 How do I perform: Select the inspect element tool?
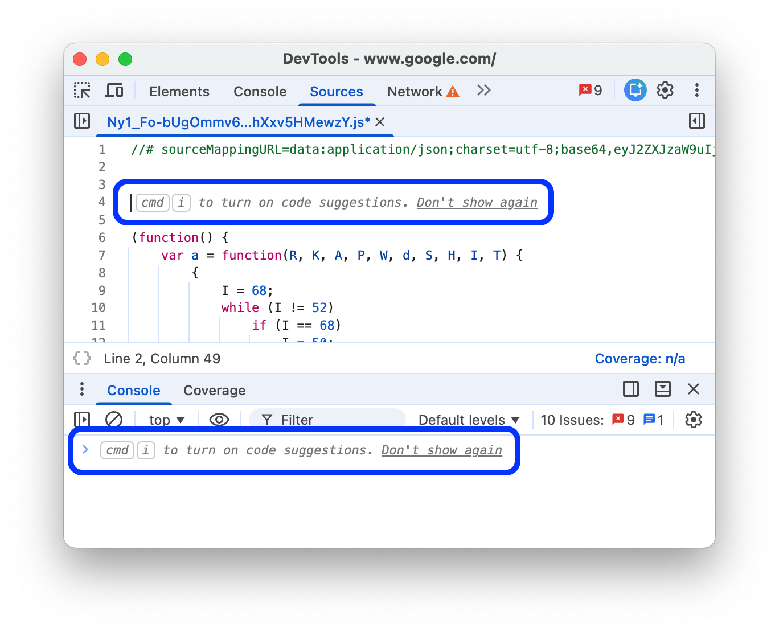click(82, 90)
